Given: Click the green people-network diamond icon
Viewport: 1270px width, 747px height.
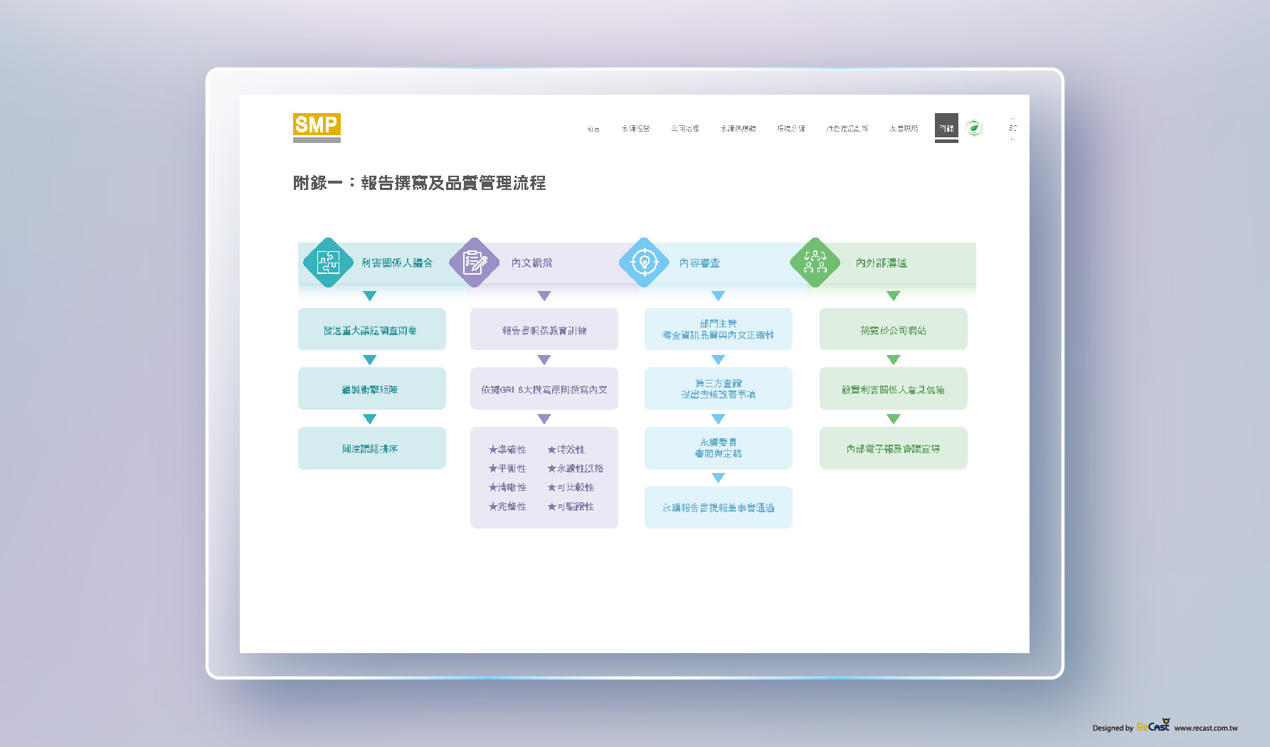Looking at the screenshot, I should pyautogui.click(x=815, y=263).
